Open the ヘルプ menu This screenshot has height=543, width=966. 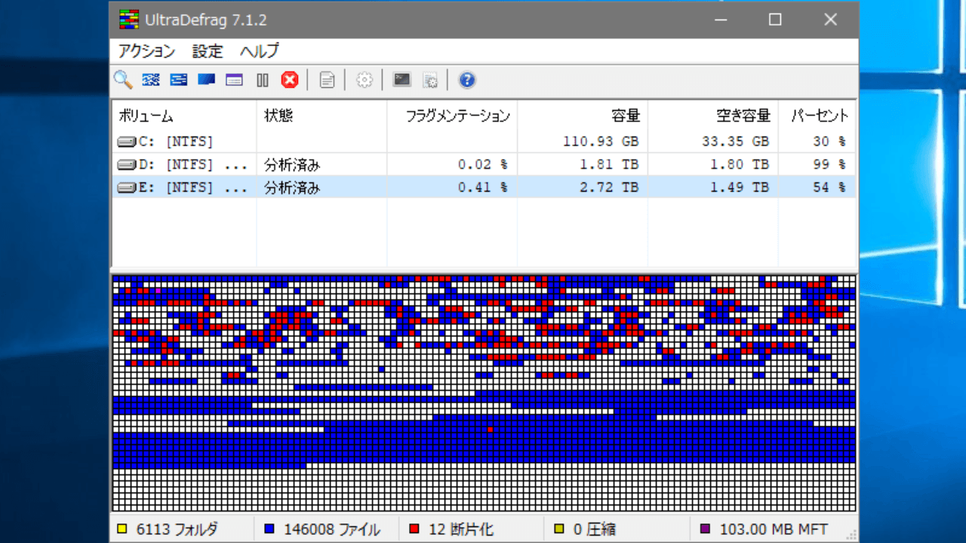260,51
